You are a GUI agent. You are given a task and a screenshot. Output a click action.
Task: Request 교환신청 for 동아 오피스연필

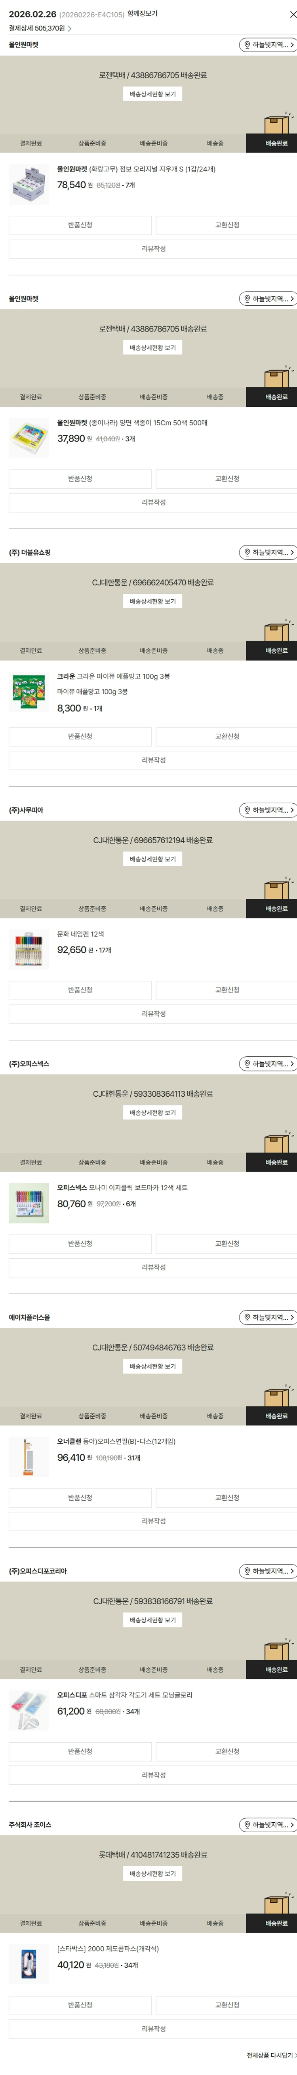coord(226,1498)
